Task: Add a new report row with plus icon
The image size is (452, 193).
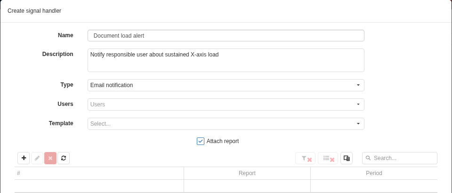Action: [x=24, y=158]
